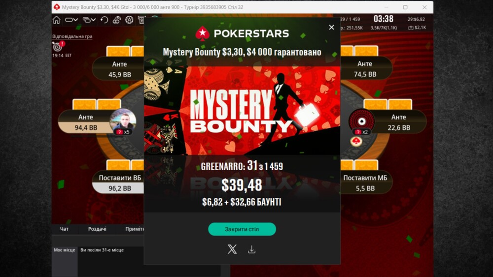Click the challenges target icon with alert
Image resolution: width=493 pixels, height=277 pixels.
[58, 46]
